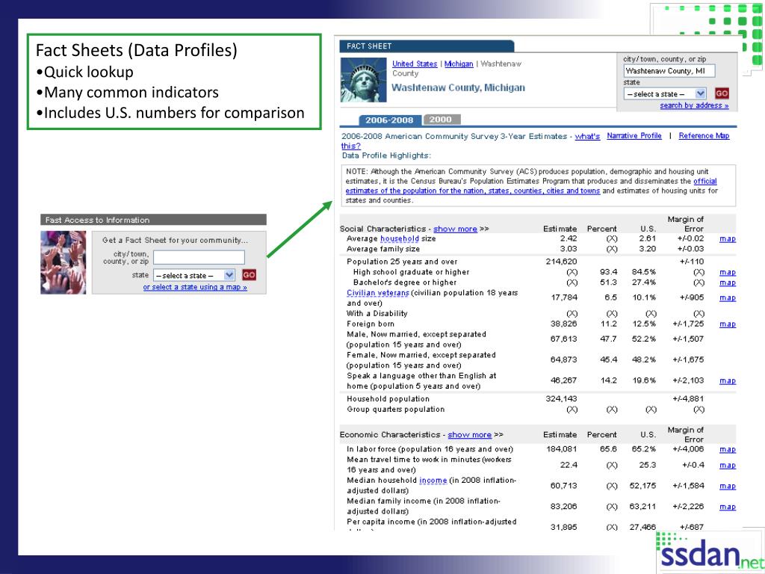Click the Average family size value '3.03'

click(569, 249)
